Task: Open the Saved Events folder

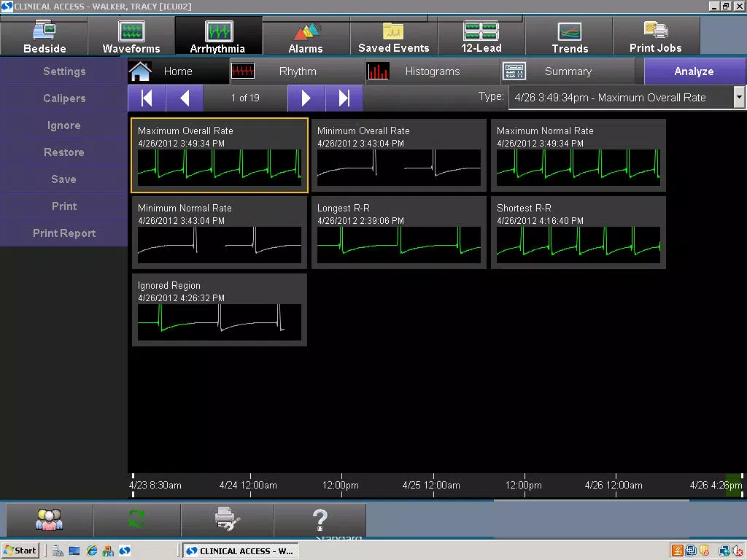Action: click(x=393, y=36)
